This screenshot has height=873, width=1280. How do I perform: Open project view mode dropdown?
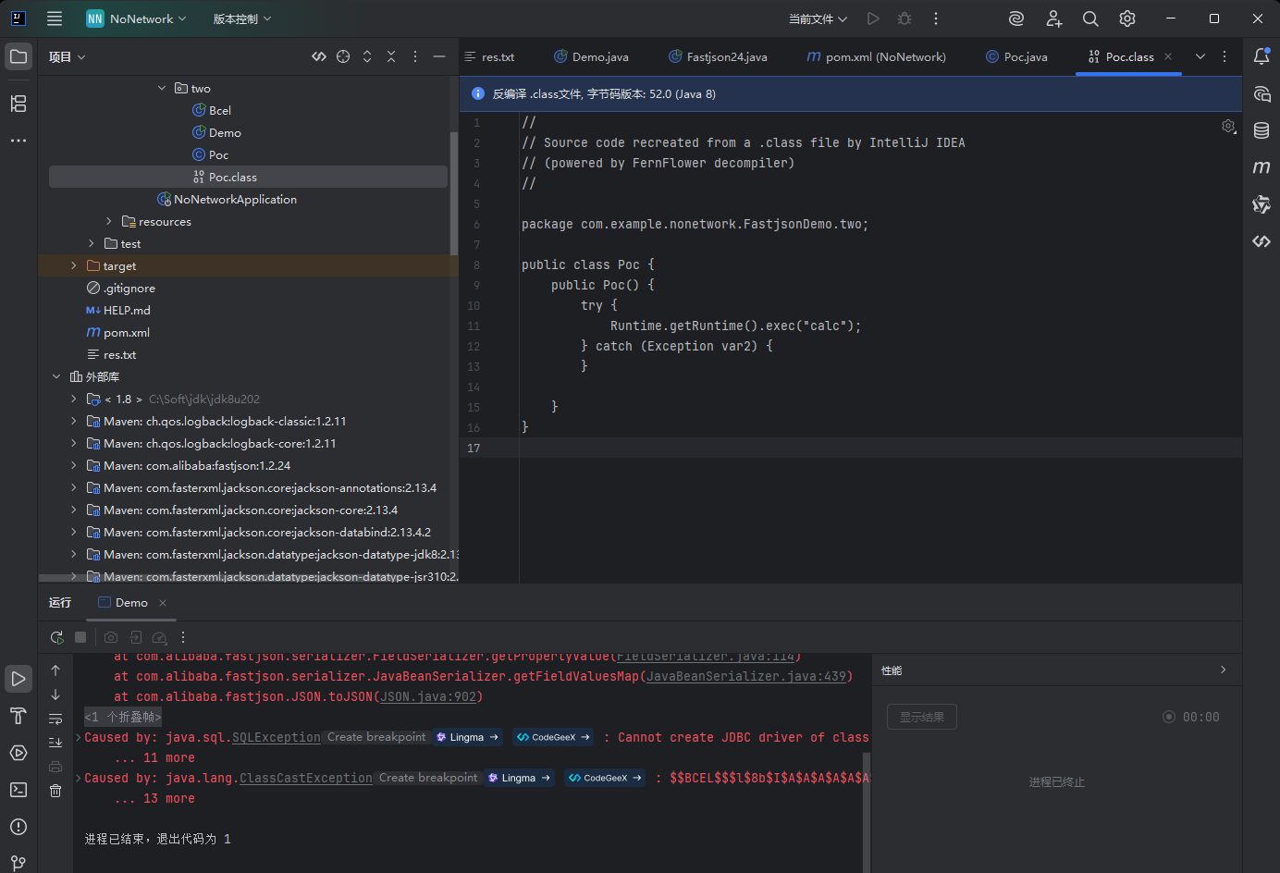click(68, 56)
